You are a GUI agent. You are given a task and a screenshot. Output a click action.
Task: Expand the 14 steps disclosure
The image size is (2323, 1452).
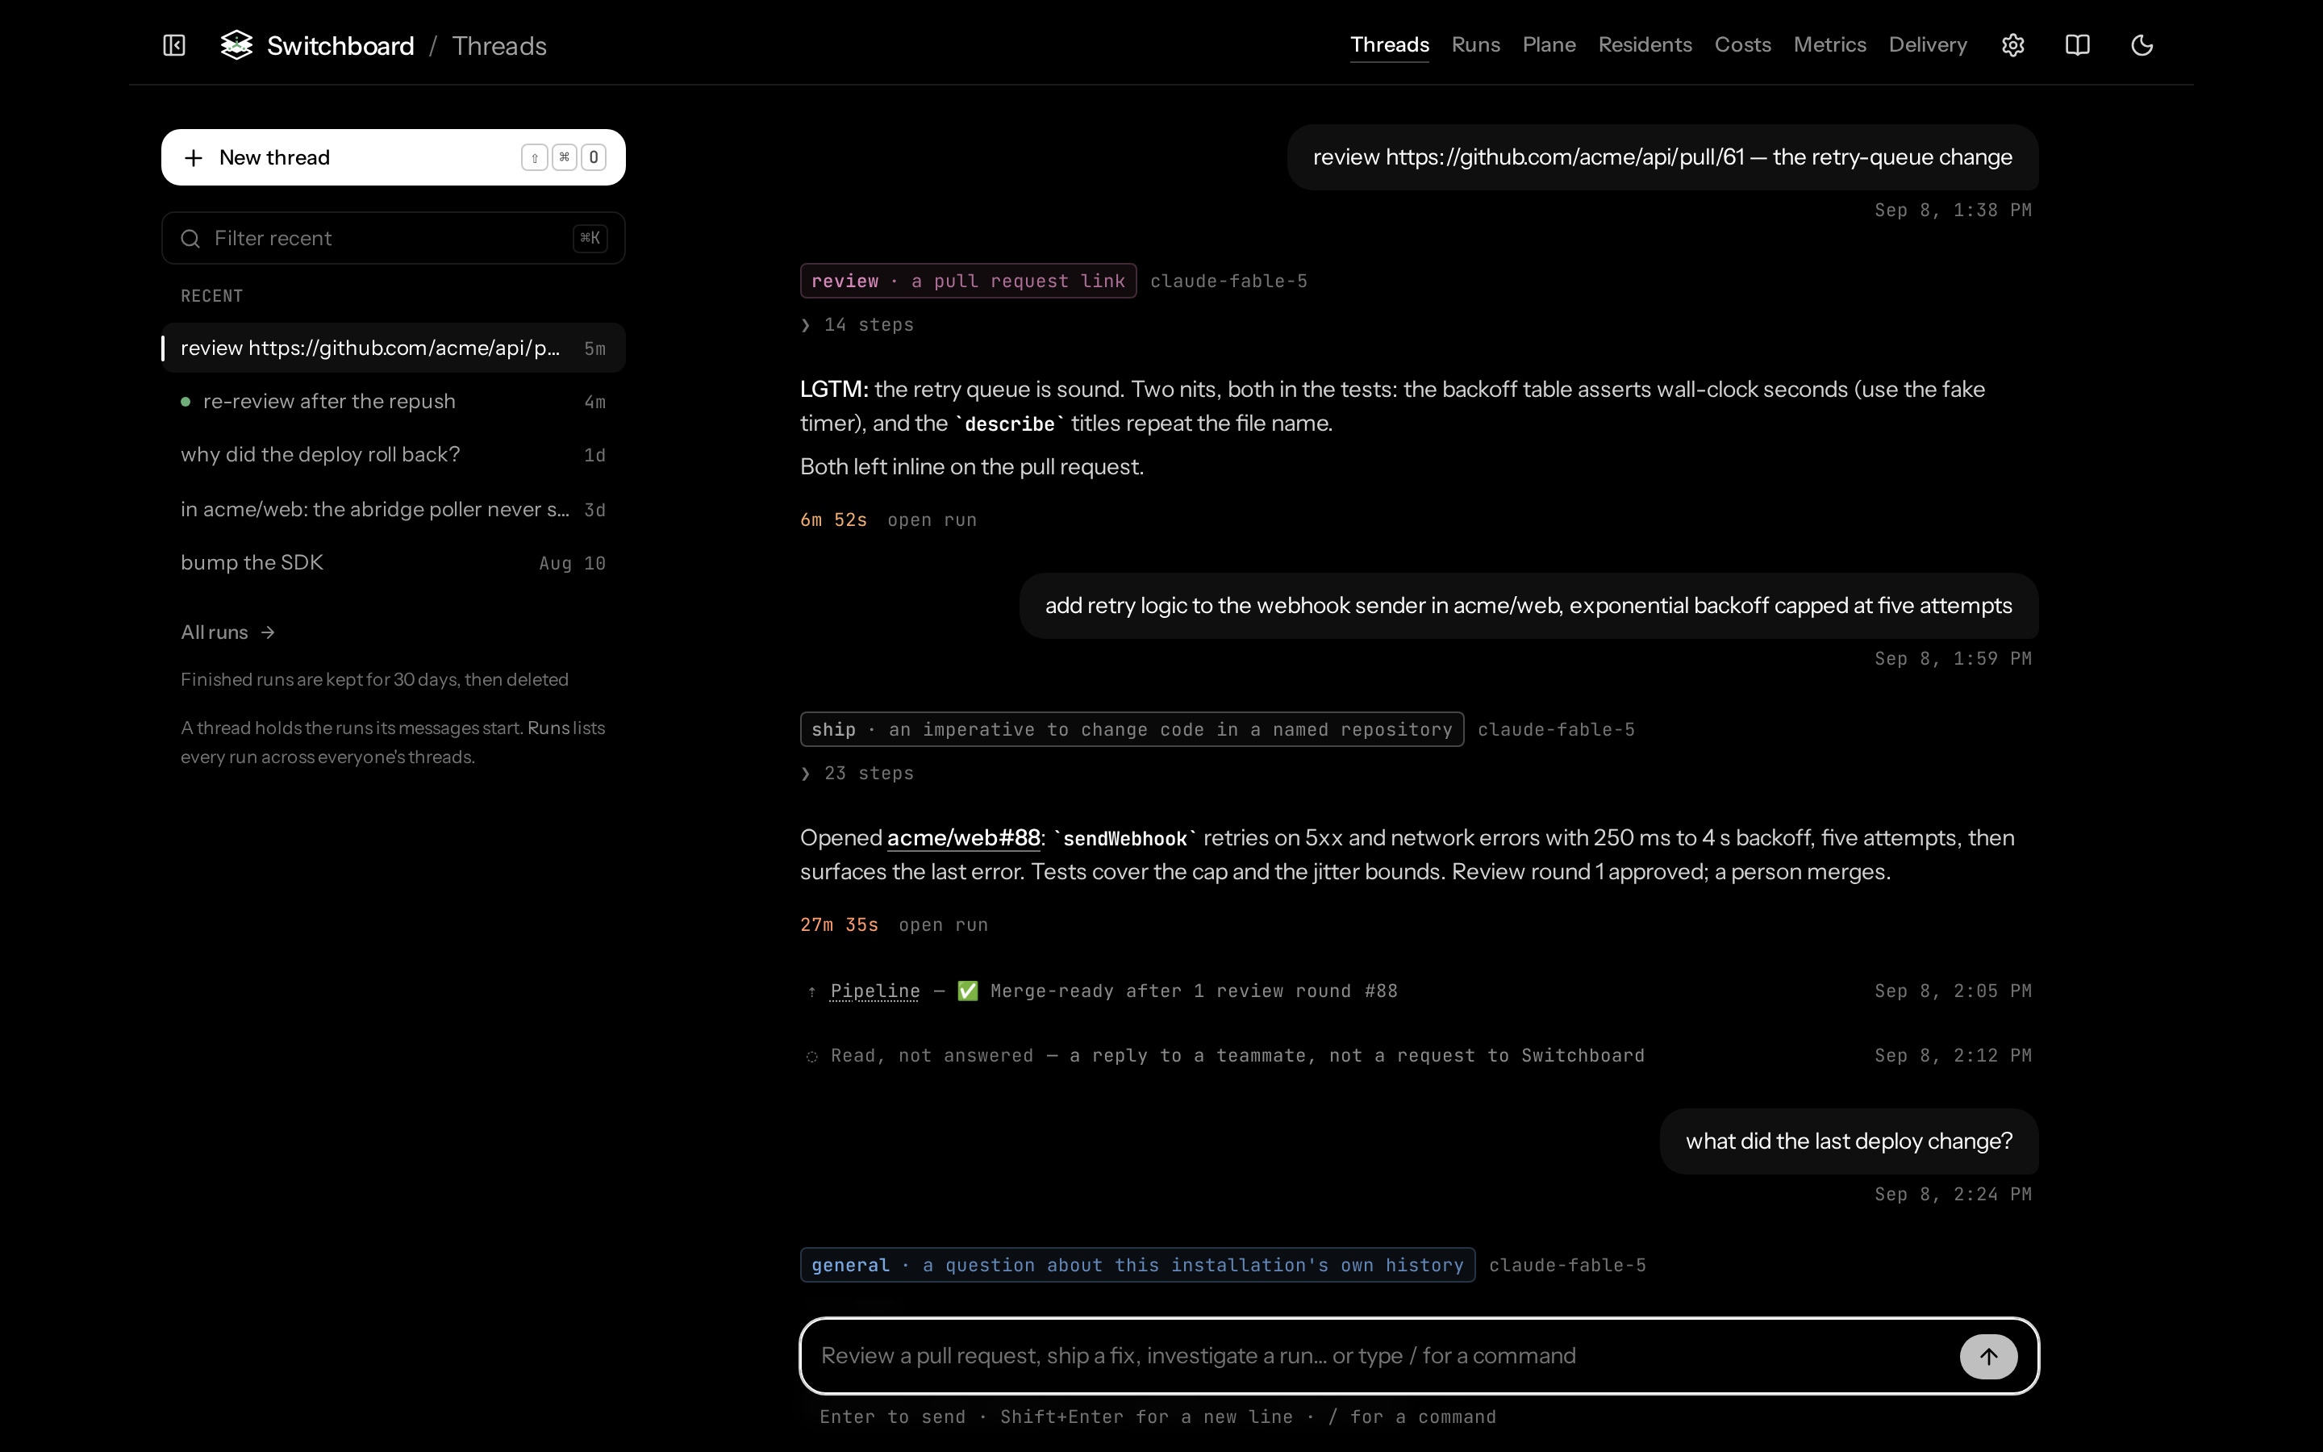[857, 324]
